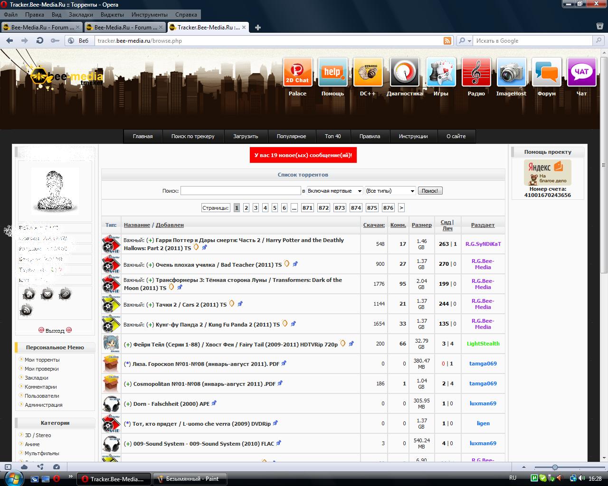Click the paperclip icon in profile panel
The width and height of the screenshot is (608, 486).
65,294
